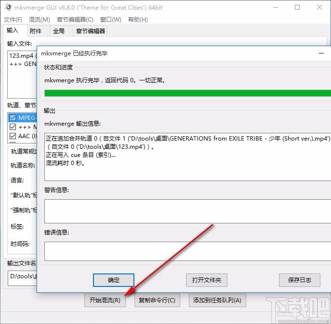Switch to the 全局 tab
Image resolution: width=331 pixels, height=324 pixels.
pyautogui.click(x=61, y=31)
